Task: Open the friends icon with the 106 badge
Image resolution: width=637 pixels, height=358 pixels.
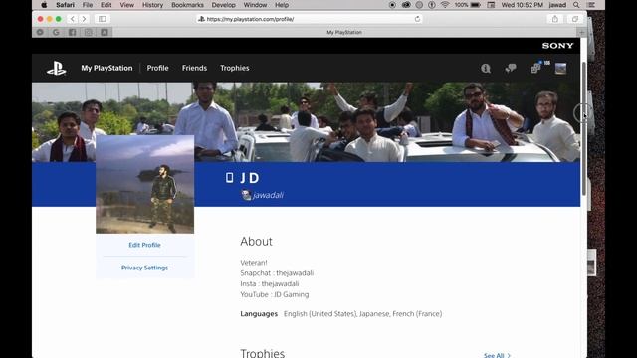Action: point(535,68)
